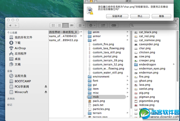The height and width of the screenshot is (121, 180).
Task: Expand the misc folder arrow
Action: tap(127, 93)
